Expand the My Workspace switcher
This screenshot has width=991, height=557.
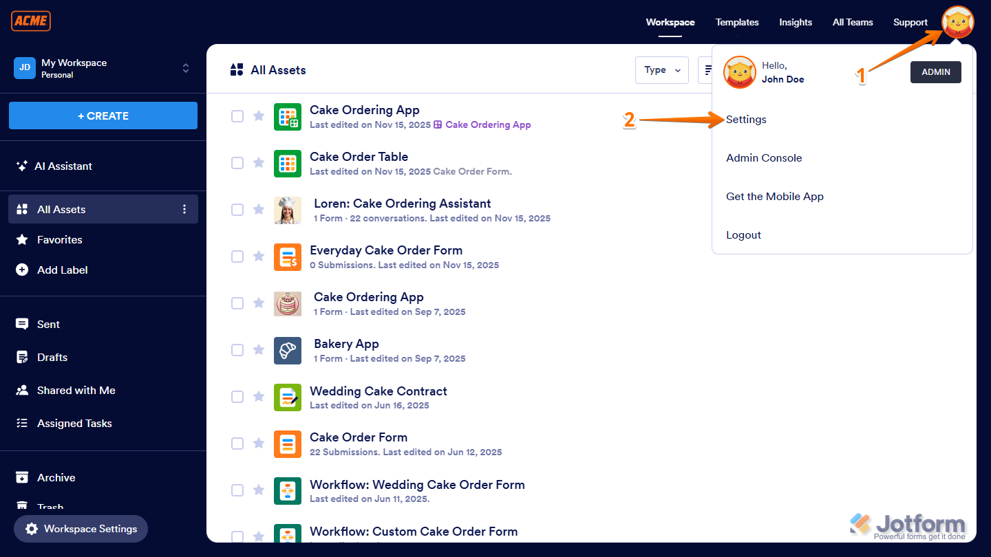(x=185, y=68)
